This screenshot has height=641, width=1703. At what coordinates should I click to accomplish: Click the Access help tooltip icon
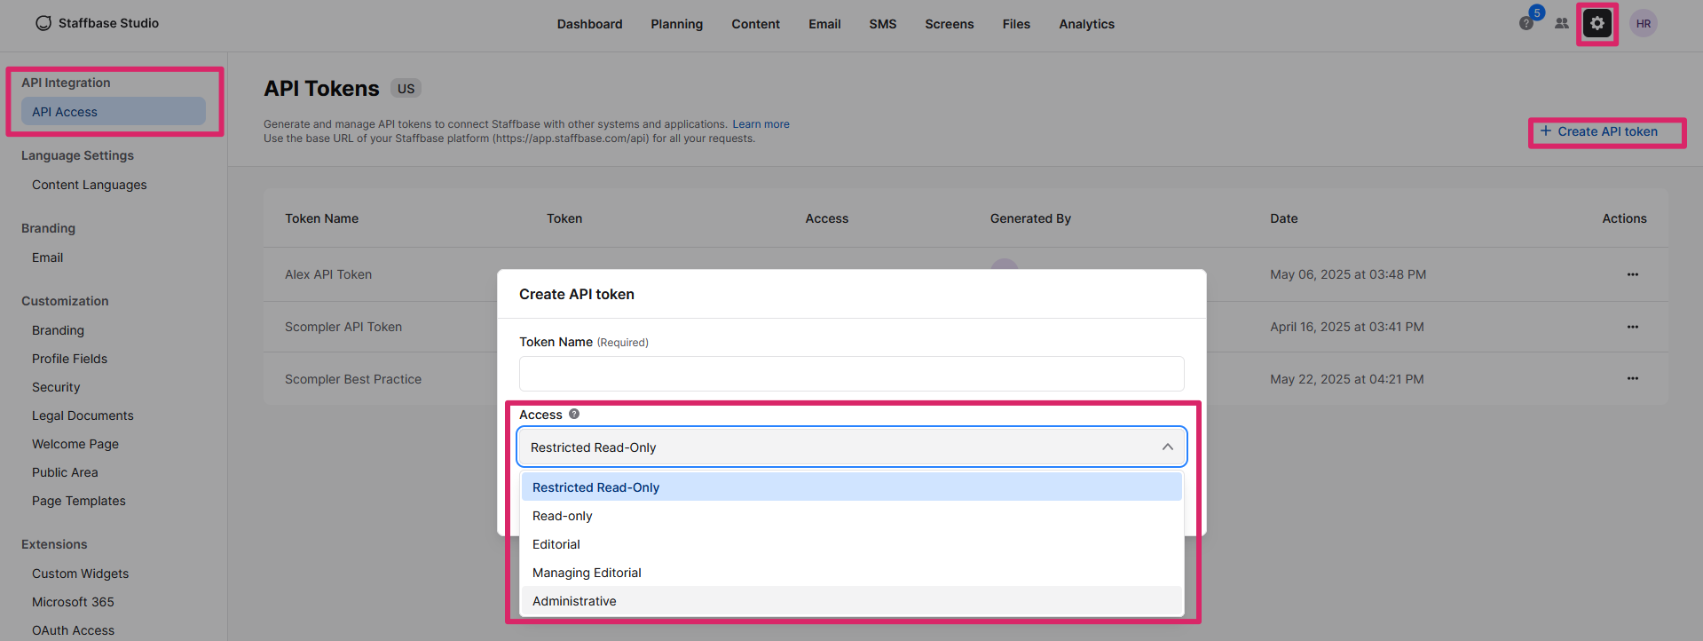point(574,414)
